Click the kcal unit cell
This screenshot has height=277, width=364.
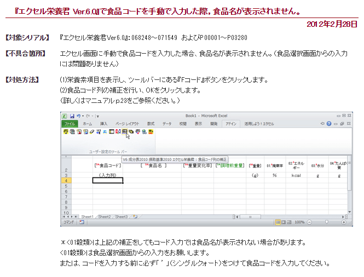tap(296, 175)
